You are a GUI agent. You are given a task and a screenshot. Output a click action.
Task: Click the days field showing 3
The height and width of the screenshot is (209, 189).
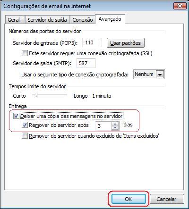click(103, 126)
